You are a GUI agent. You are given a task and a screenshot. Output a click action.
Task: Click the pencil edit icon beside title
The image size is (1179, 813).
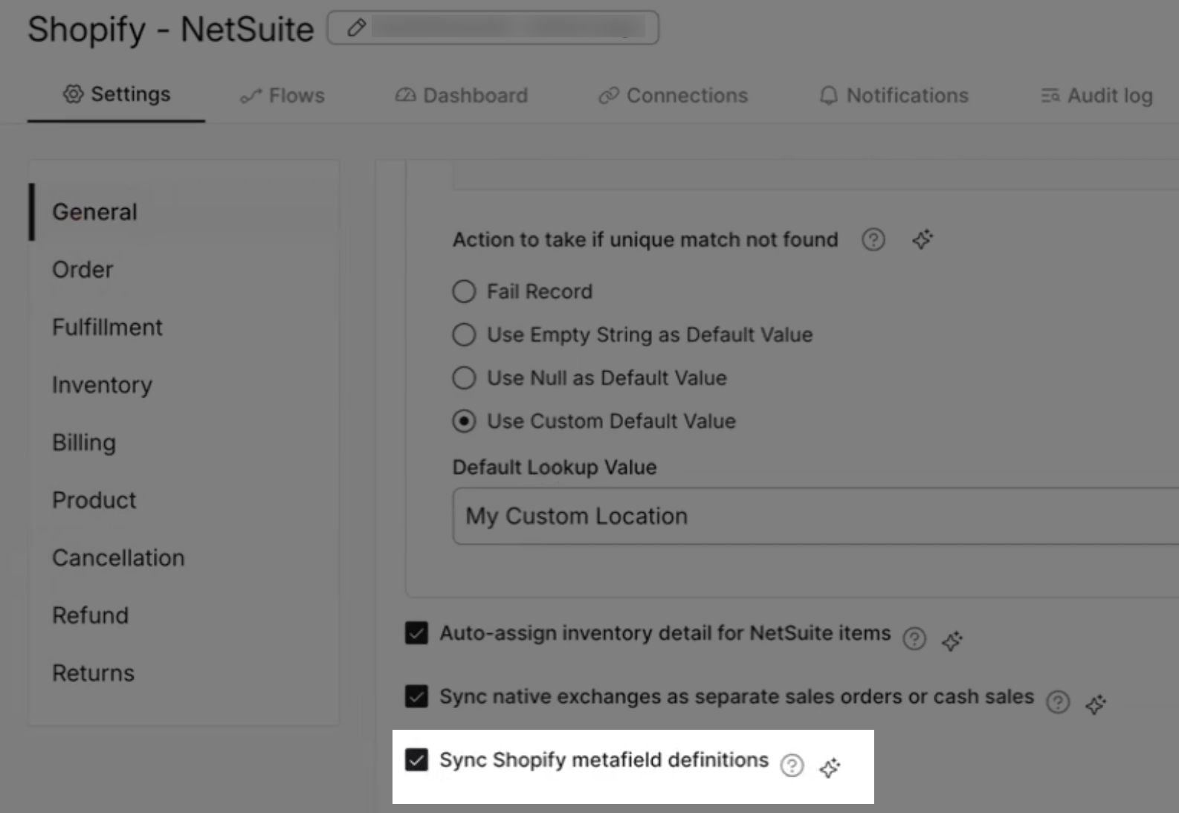(357, 28)
